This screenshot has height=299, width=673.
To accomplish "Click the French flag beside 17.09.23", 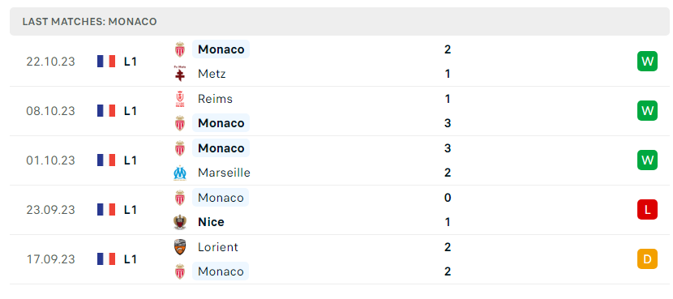I will (x=106, y=259).
